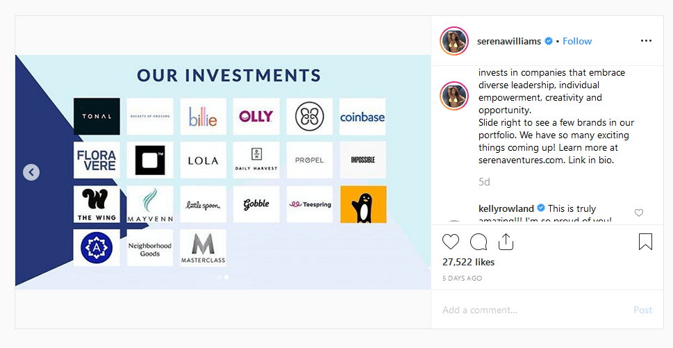
Task: View the 27,522 likes list
Action: [469, 262]
